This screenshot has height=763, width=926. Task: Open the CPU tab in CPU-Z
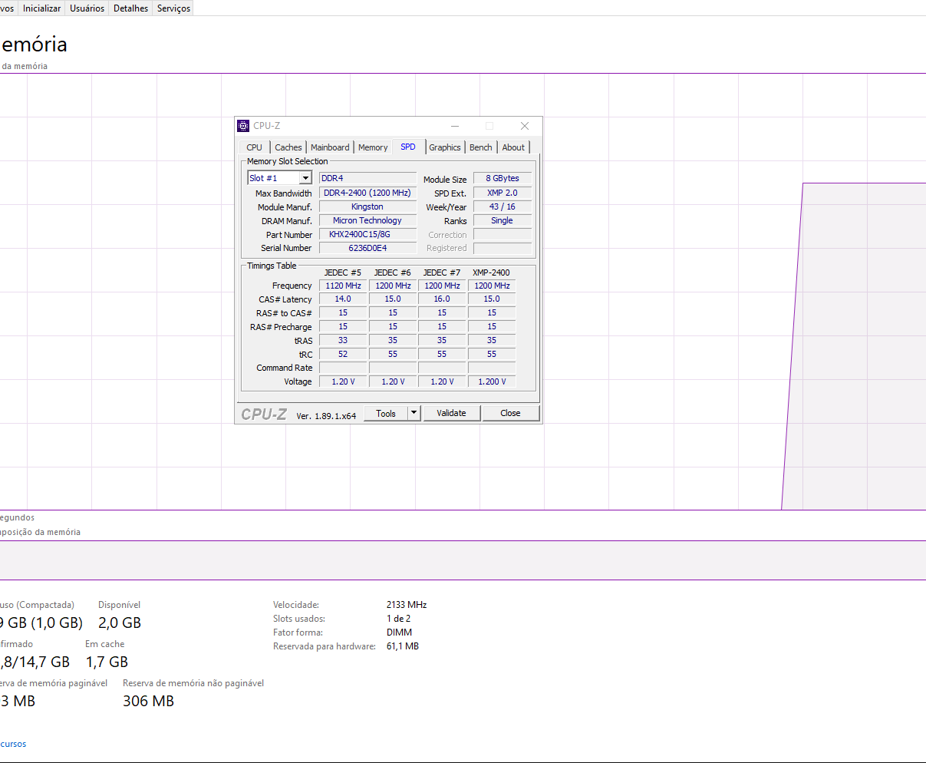[x=255, y=147]
